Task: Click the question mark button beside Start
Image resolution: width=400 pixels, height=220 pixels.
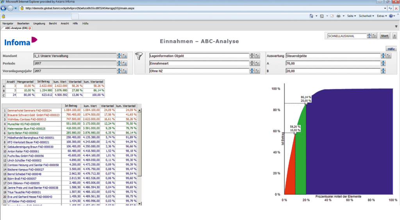Action: click(x=394, y=36)
